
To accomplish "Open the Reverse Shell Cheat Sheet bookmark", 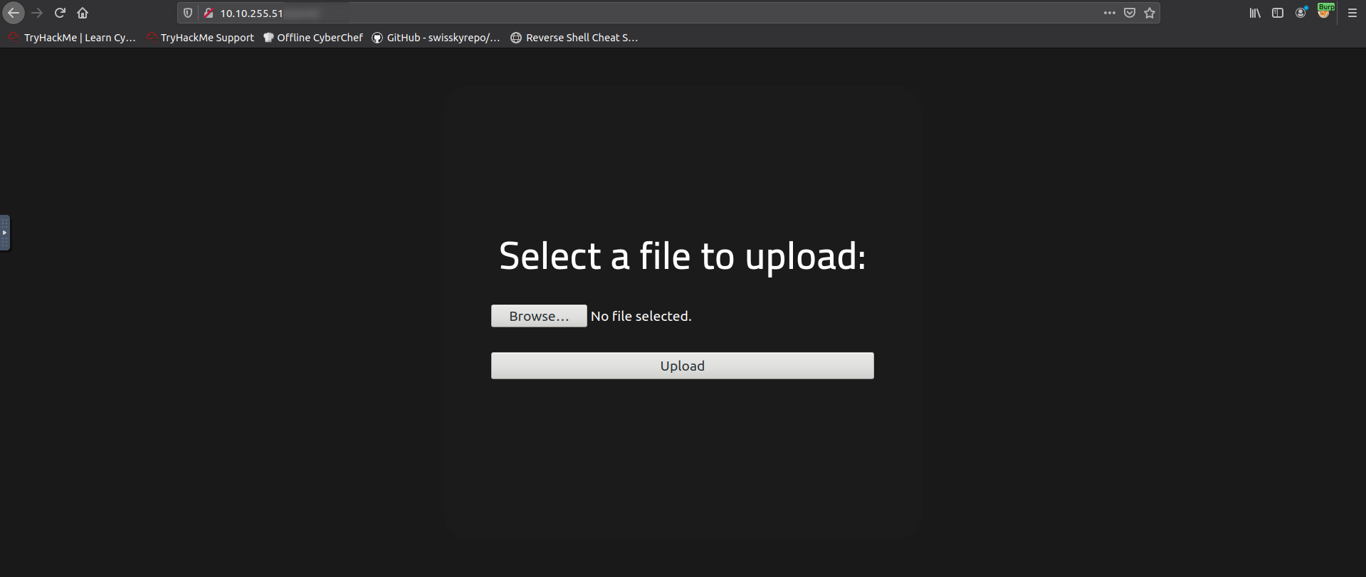I will (574, 38).
